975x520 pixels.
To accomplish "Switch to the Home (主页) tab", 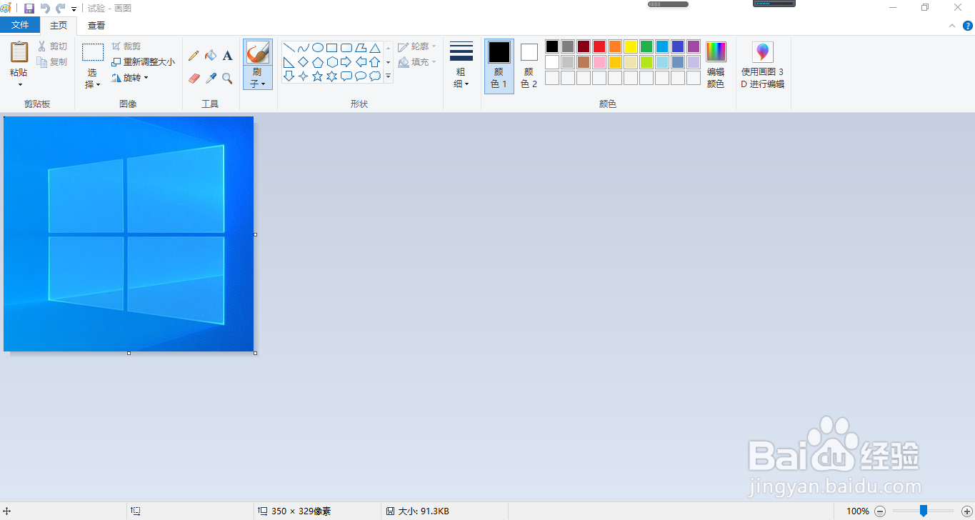I will tap(59, 25).
